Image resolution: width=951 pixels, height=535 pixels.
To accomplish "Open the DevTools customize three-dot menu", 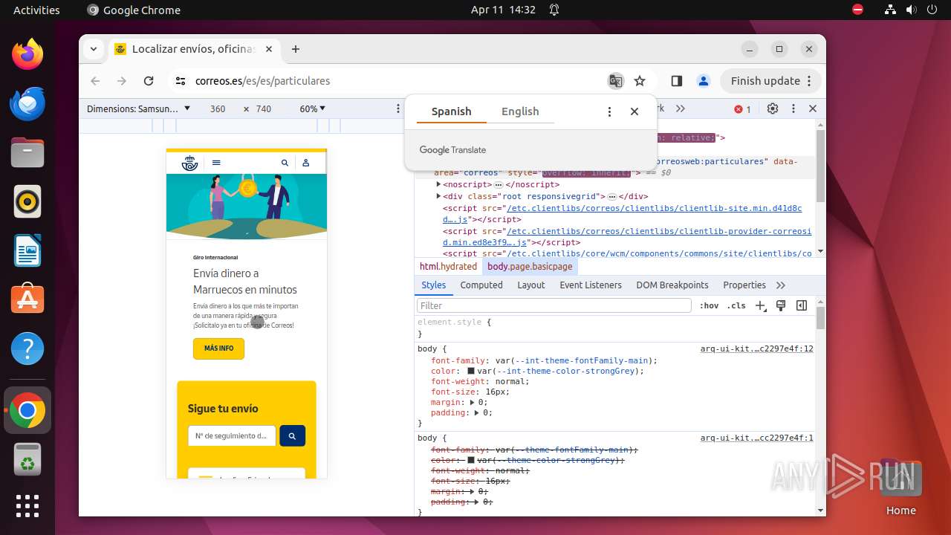I will pyautogui.click(x=793, y=108).
